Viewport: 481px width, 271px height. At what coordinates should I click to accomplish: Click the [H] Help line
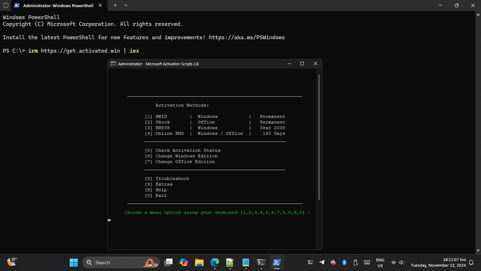coord(156,190)
